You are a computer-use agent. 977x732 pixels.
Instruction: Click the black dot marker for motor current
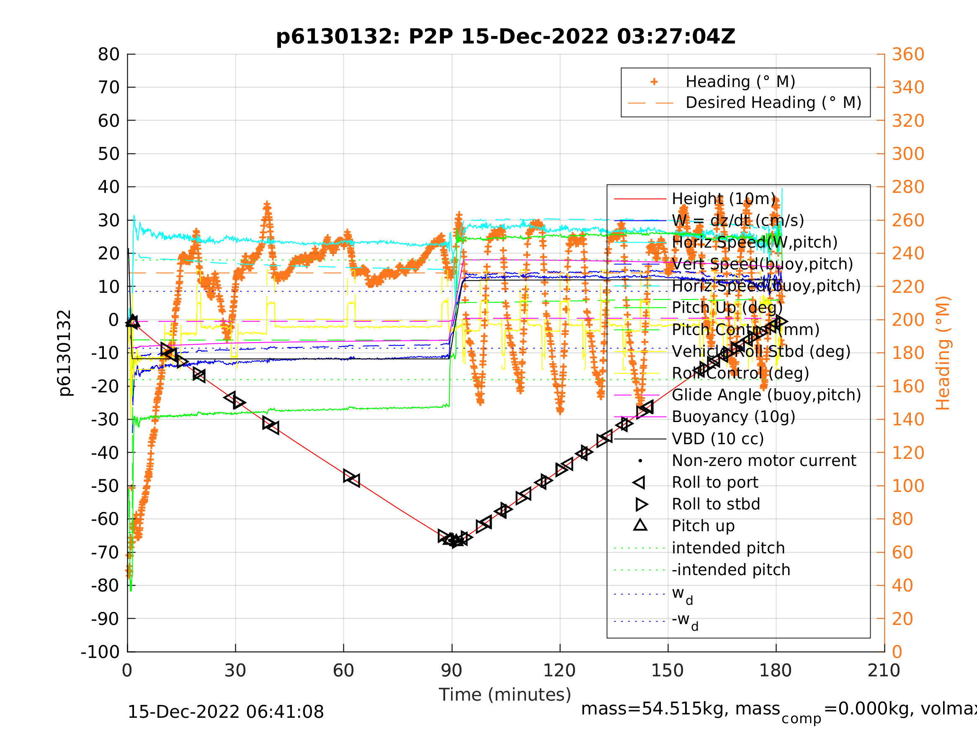tap(640, 461)
